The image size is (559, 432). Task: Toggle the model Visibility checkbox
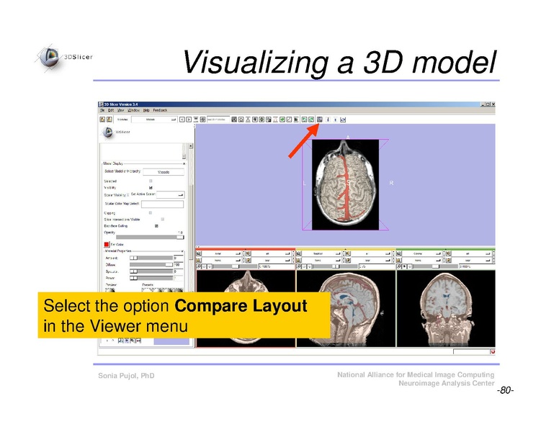(151, 187)
